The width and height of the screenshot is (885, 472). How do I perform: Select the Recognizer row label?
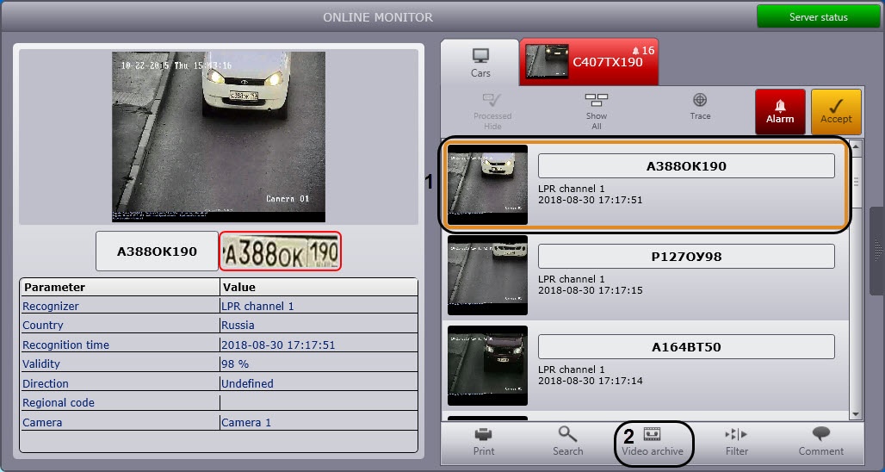51,306
